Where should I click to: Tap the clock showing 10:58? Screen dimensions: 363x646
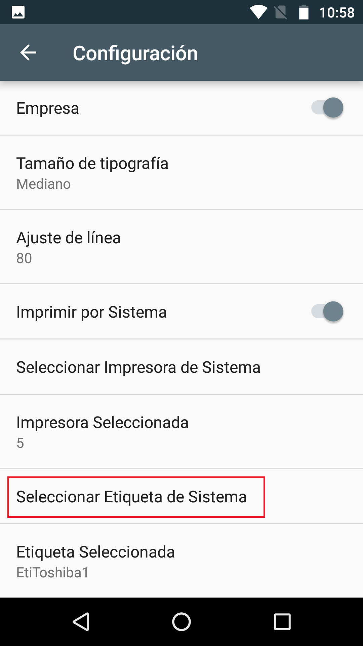[x=337, y=13]
